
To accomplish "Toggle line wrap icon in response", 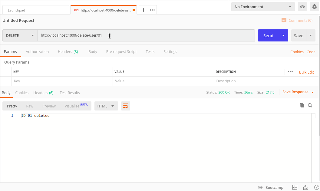I will pyautogui.click(x=126, y=106).
